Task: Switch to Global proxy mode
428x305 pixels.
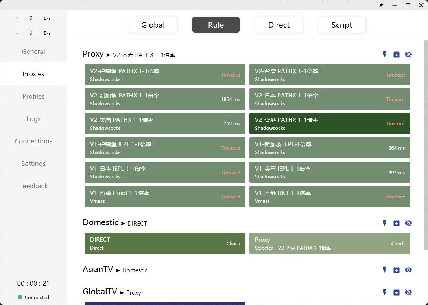Action: 153,24
